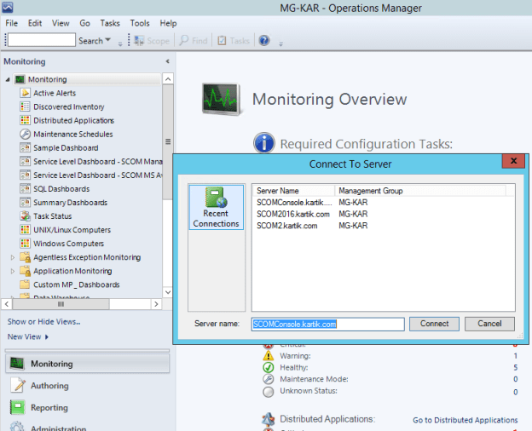Screen dimensions: 532x431
Task: Select the Discovered Inventory icon
Action: (25, 106)
